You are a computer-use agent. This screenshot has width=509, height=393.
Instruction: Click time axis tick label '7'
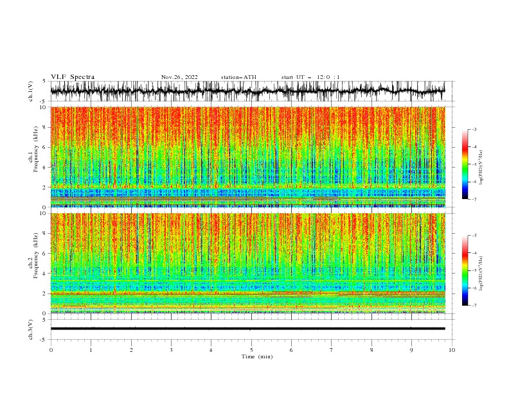[332, 350]
